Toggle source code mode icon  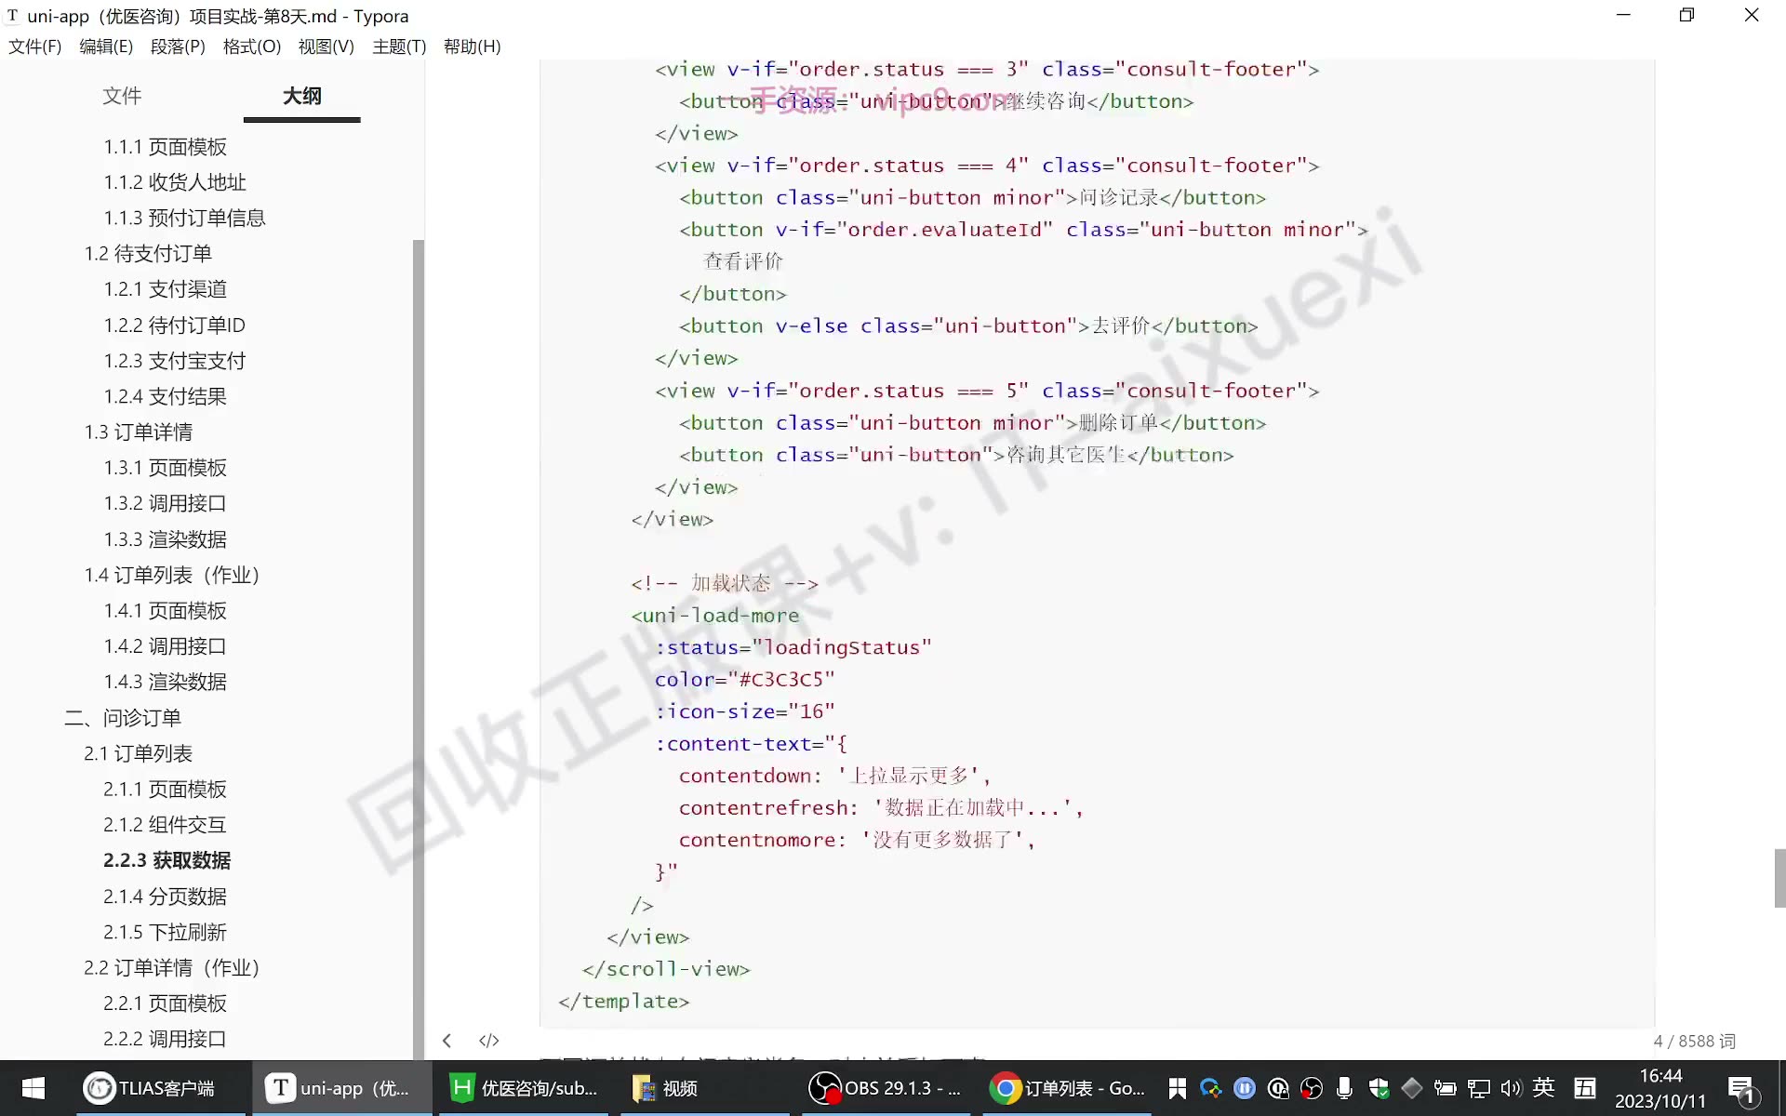coord(488,1041)
